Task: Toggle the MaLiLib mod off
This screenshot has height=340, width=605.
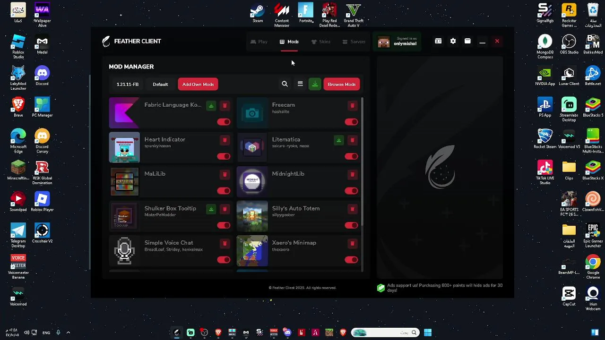Action: coord(224,191)
